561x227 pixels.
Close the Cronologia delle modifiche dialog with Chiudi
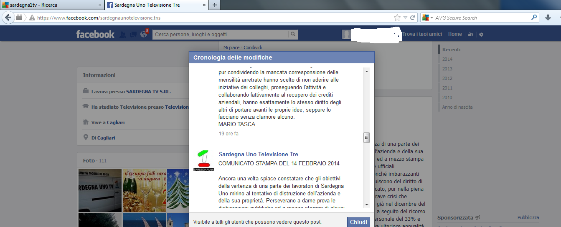point(358,222)
